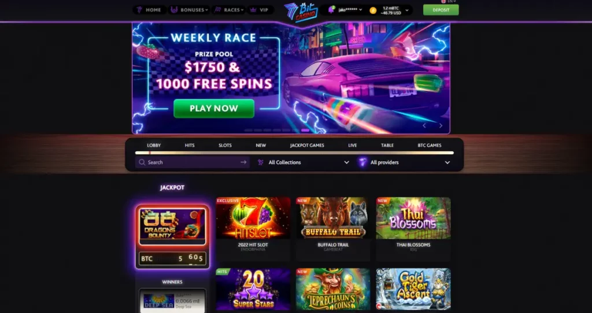
Task: Open the notification bell icon
Action: (331, 10)
